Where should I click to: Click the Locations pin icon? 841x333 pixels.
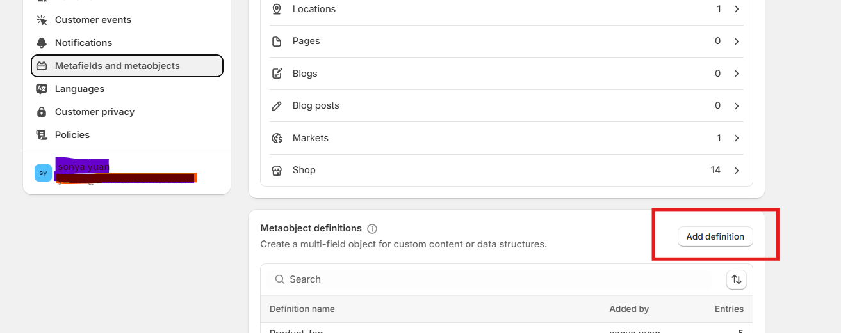coord(277,9)
